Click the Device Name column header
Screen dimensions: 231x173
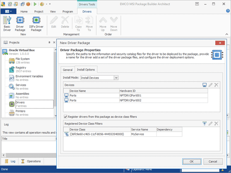[x=94, y=91]
